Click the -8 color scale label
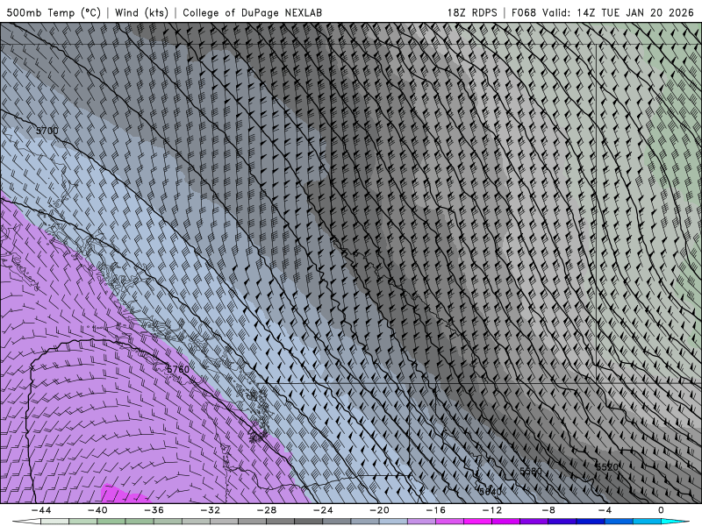 548,510
